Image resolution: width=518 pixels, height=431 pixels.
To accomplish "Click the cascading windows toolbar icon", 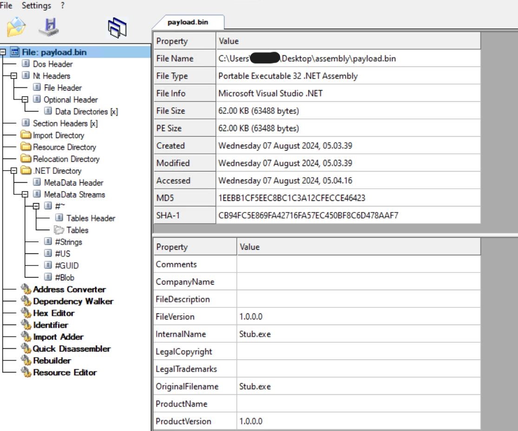I will [x=117, y=27].
